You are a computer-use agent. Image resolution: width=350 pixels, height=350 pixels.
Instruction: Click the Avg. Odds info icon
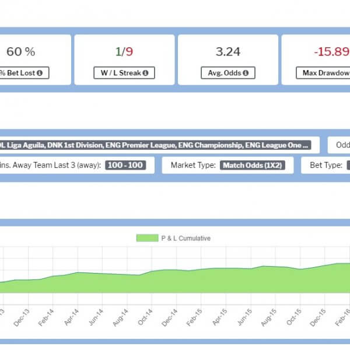(246, 73)
